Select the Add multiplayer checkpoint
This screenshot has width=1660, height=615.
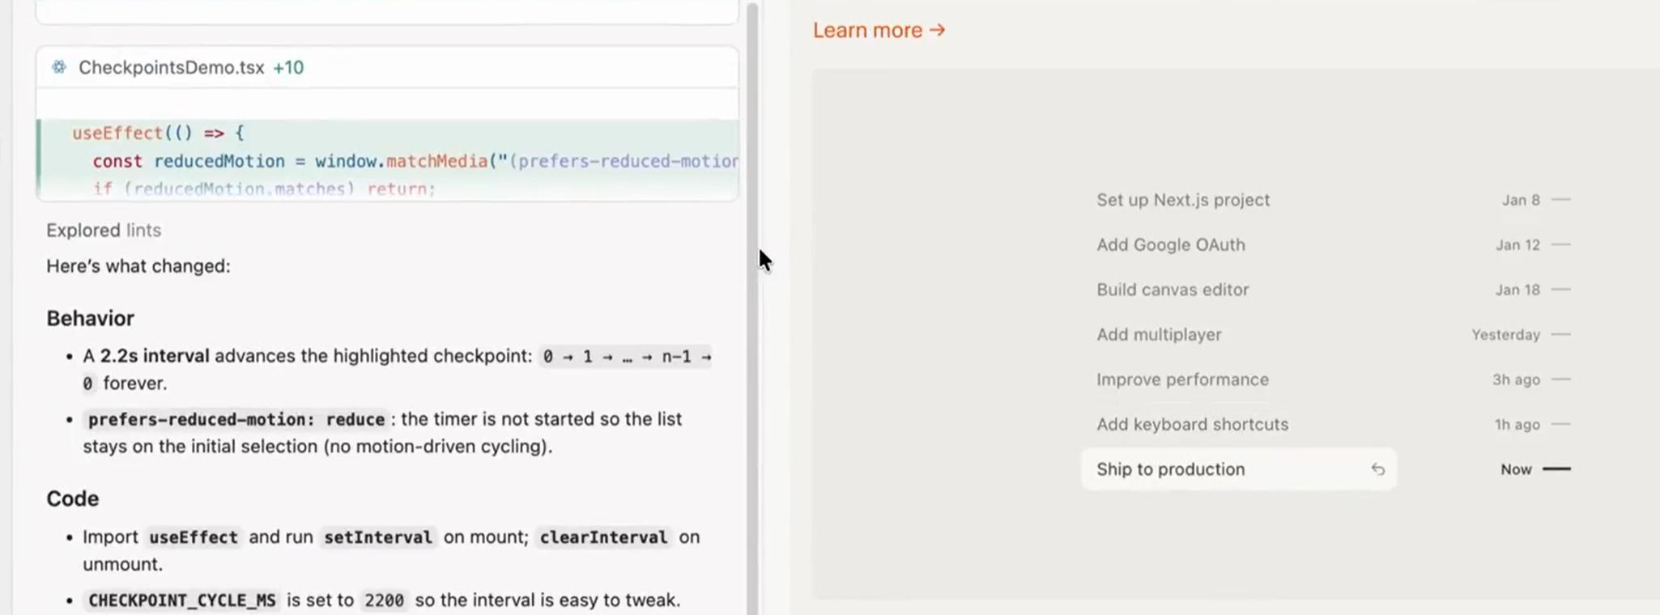tap(1159, 334)
